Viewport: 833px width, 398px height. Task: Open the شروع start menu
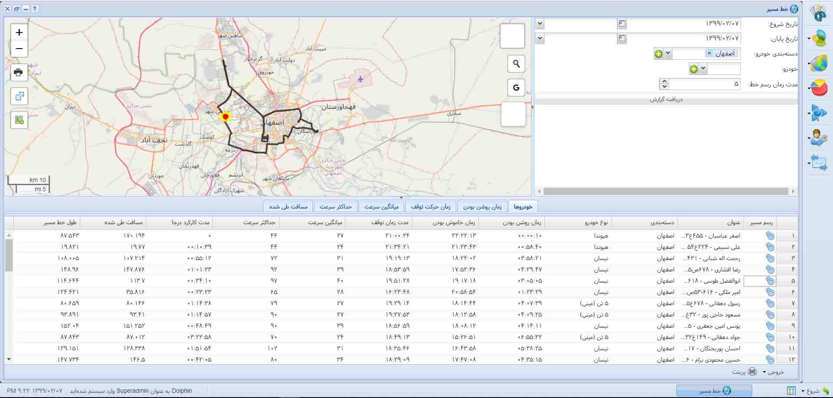pos(815,391)
